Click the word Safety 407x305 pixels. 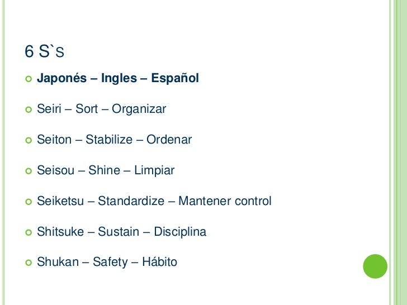point(110,262)
